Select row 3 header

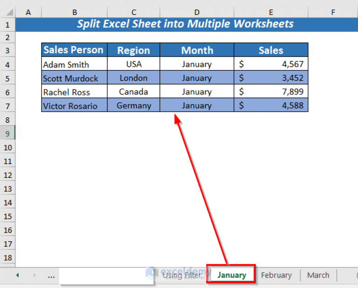[x=7, y=50]
